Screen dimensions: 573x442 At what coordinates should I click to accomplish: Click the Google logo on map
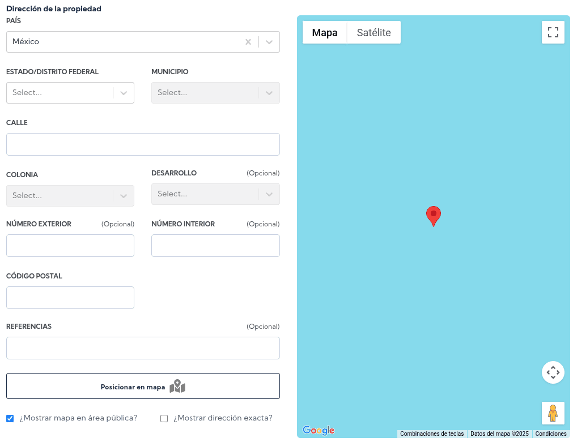tap(319, 431)
